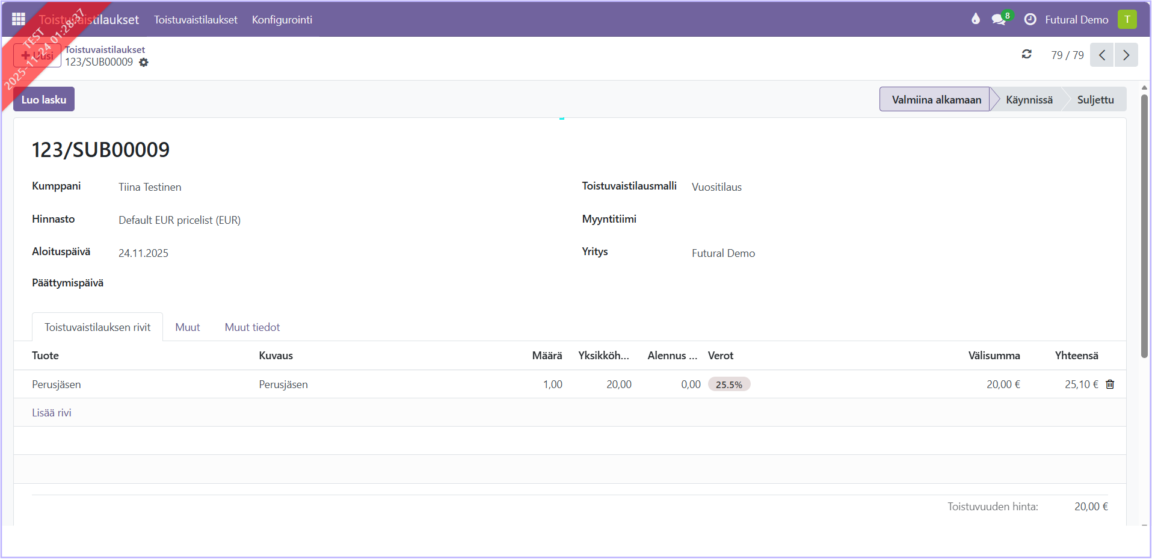1152x559 pixels.
Task: Delete the Perusjäsen line with trash icon
Action: (1110, 385)
